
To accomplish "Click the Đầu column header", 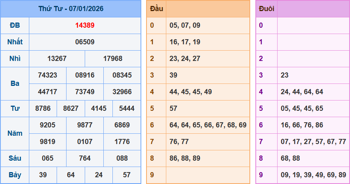I will coord(156,9).
